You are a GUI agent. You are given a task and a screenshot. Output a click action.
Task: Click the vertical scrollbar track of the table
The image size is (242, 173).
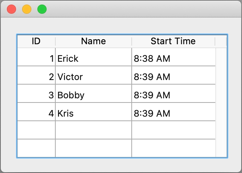(221, 102)
